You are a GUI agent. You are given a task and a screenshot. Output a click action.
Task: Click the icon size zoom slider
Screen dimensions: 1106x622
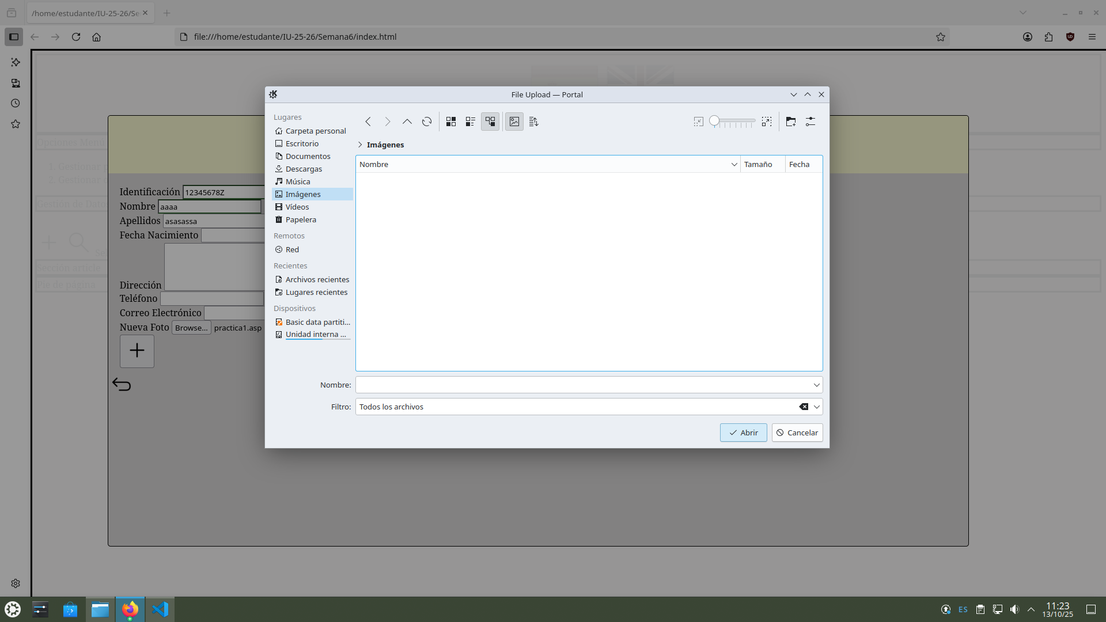(x=732, y=122)
